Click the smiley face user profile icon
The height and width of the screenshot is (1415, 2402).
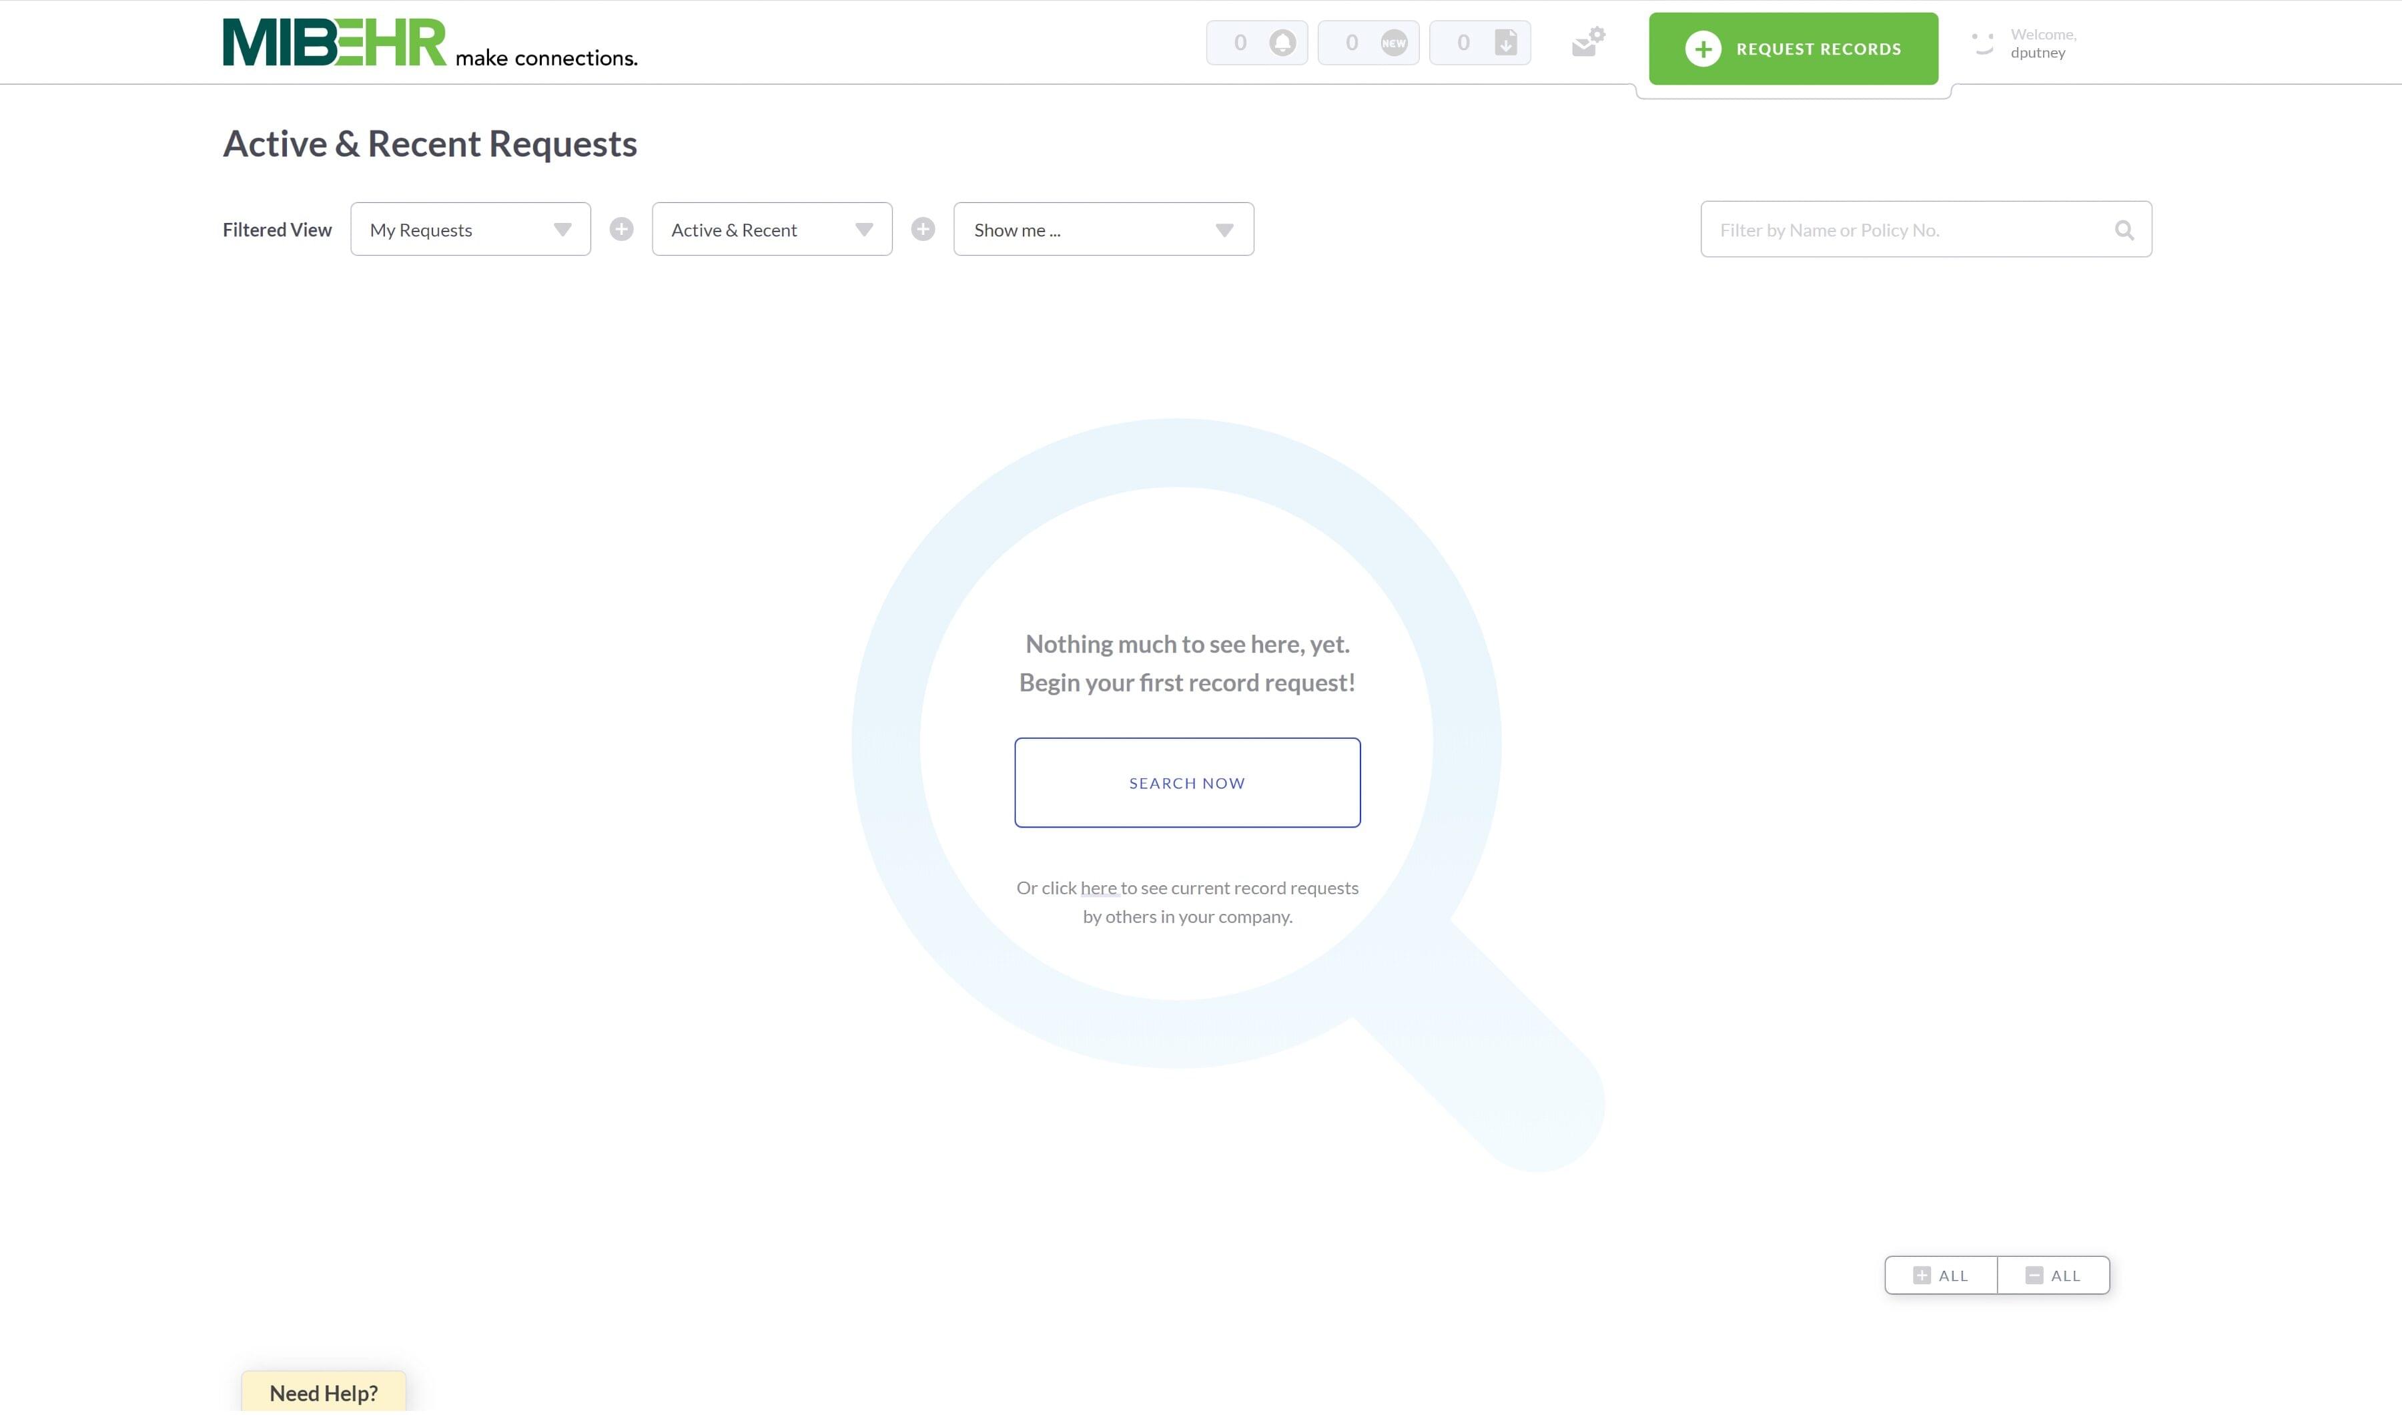tap(1984, 44)
